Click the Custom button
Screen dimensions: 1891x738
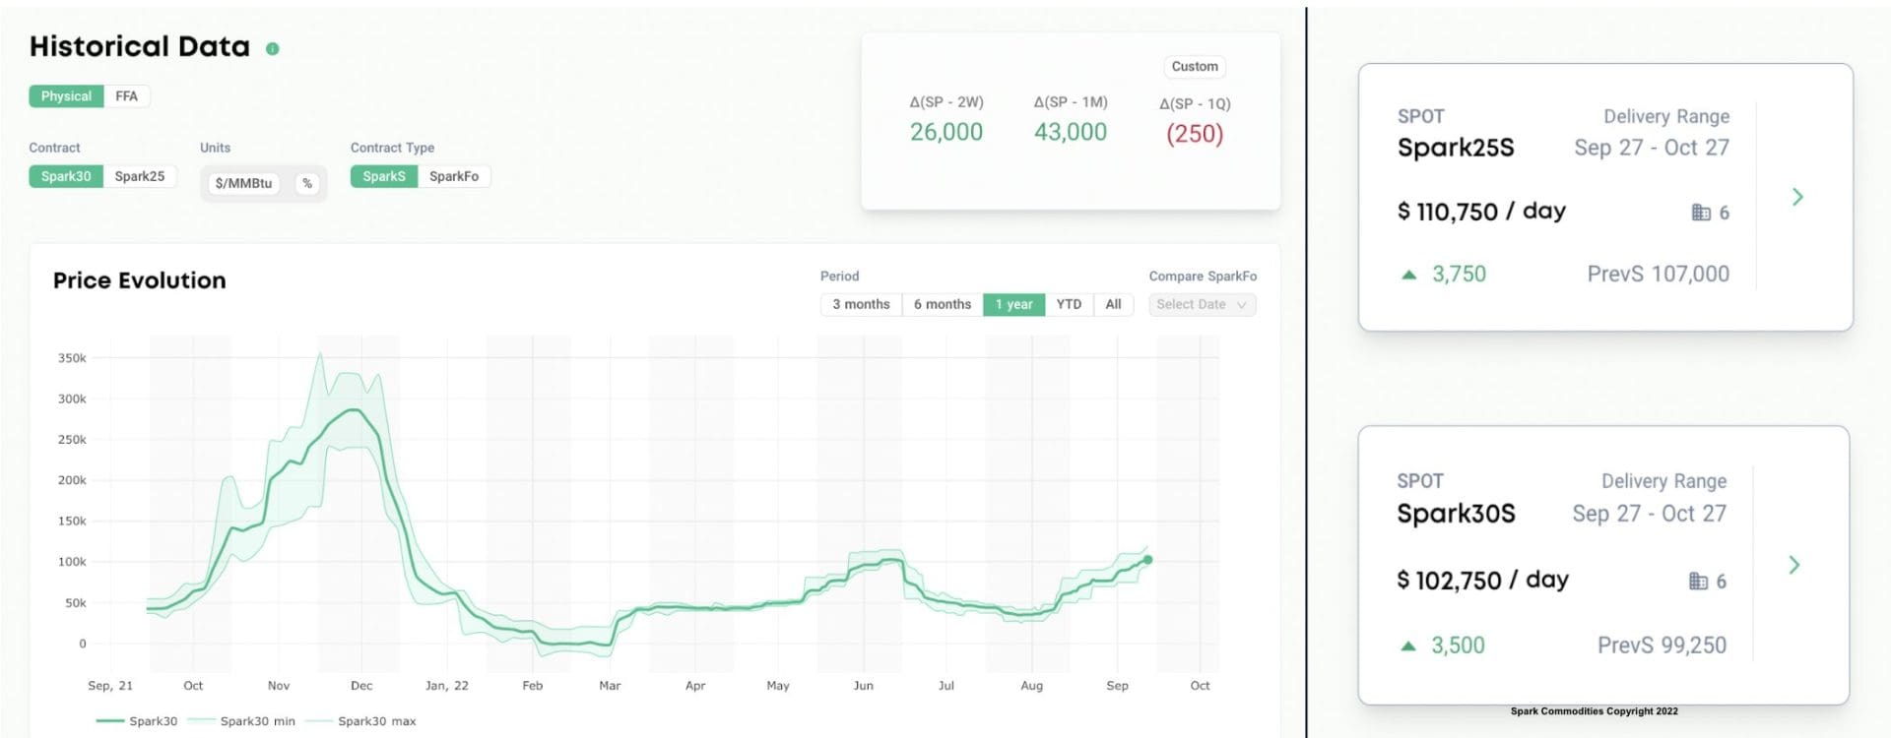pos(1195,67)
